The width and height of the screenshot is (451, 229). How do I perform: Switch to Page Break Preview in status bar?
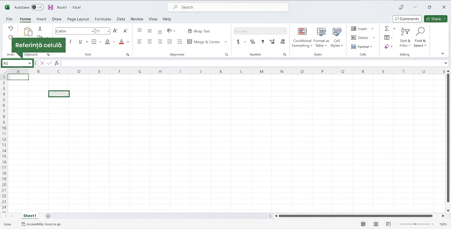coord(388,224)
